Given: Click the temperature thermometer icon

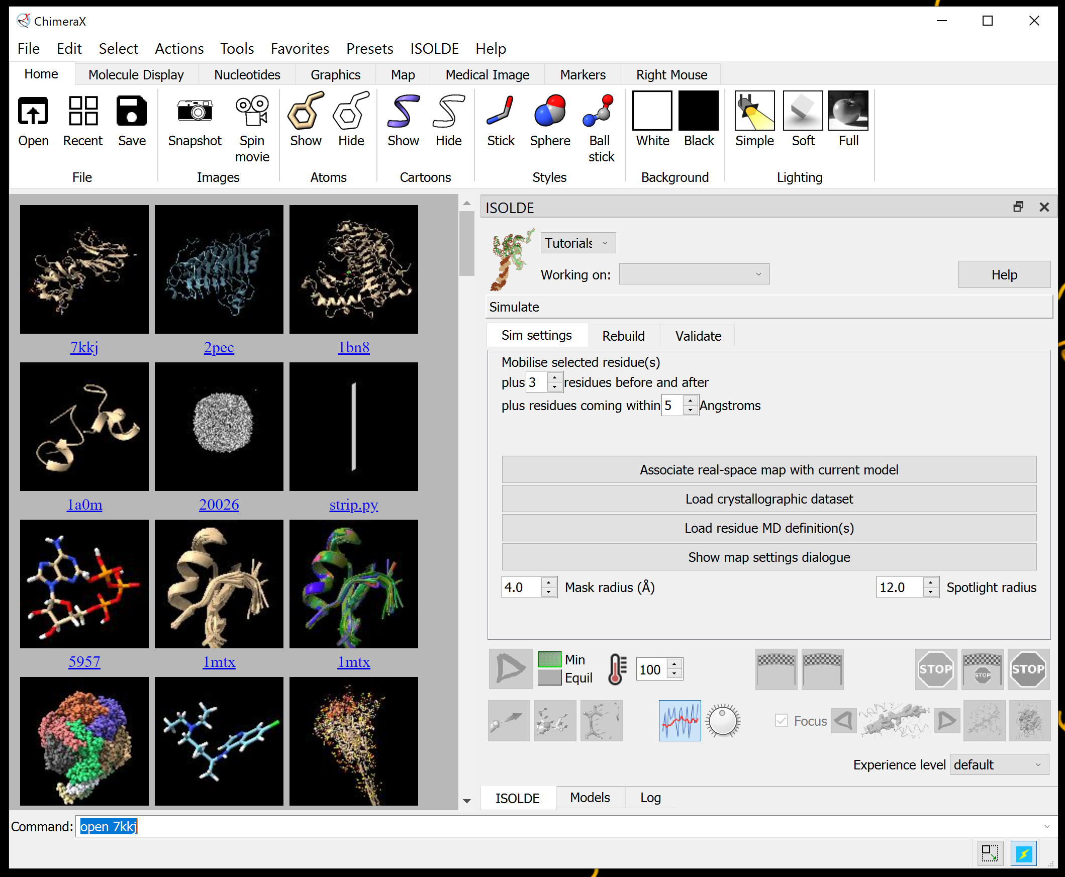Looking at the screenshot, I should point(617,669).
